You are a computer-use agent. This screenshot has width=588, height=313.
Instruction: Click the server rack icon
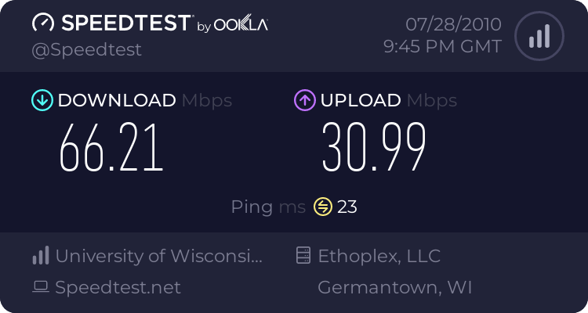[303, 255]
